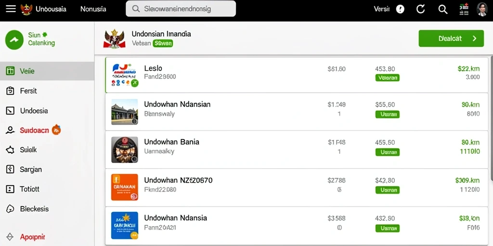The image size is (493, 246).
Task: Open the user profile avatar
Action: coord(481,9)
